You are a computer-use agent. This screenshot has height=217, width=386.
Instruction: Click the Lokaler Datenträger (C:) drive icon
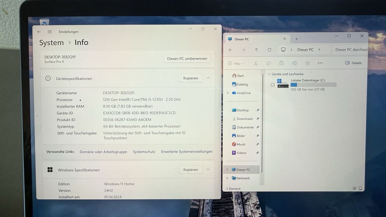(283, 83)
